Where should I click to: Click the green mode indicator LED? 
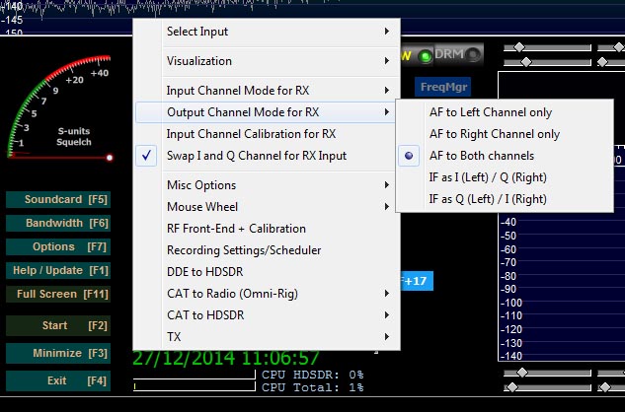coord(426,56)
